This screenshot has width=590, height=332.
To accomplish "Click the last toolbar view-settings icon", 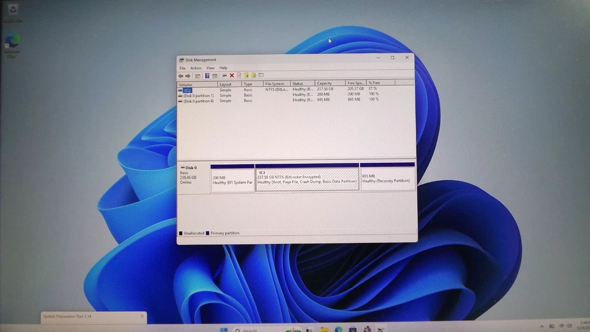I will click(261, 75).
